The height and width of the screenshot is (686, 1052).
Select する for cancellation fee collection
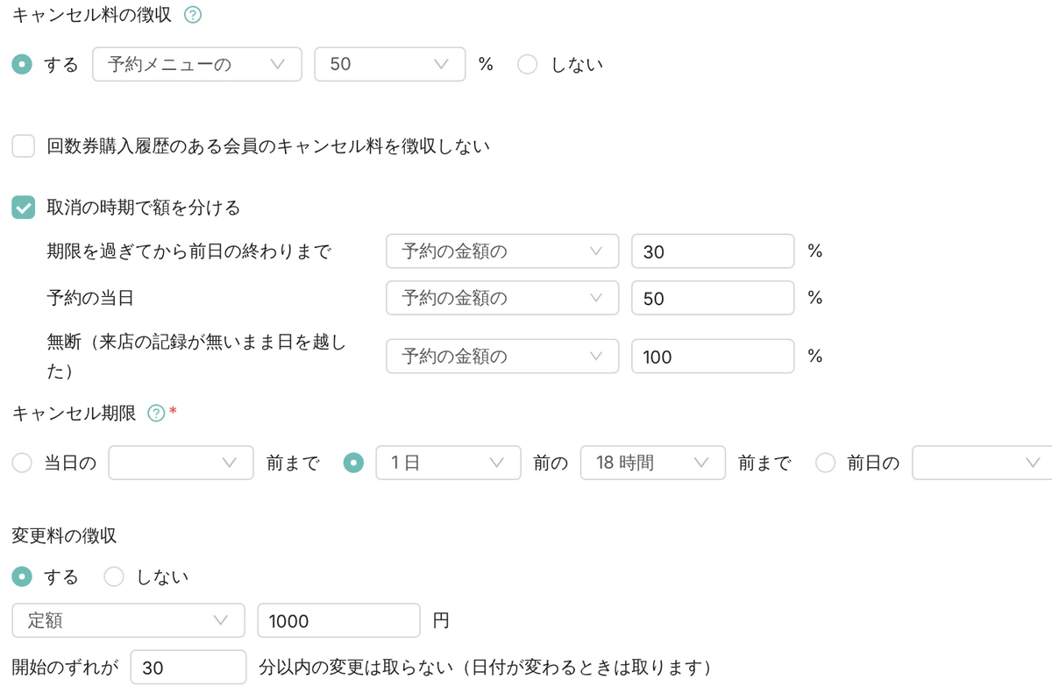24,65
